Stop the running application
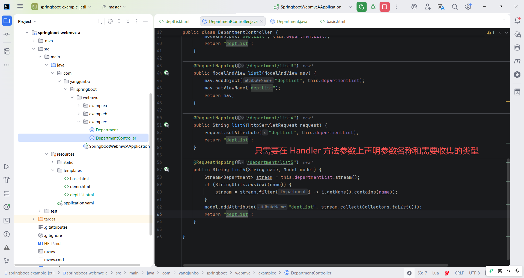Viewport: 524px width, 278px height. 385,7
